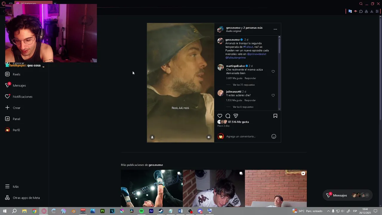
Task: Like martinpdisalvo's comment
Action: pyautogui.click(x=273, y=72)
